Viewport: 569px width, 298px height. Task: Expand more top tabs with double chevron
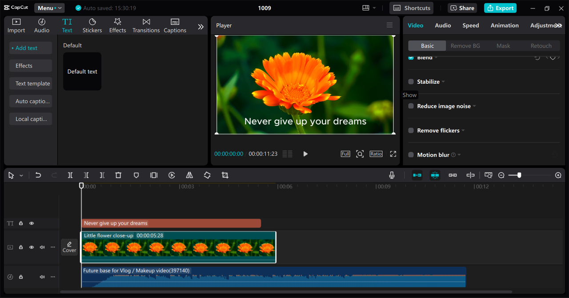point(200,27)
